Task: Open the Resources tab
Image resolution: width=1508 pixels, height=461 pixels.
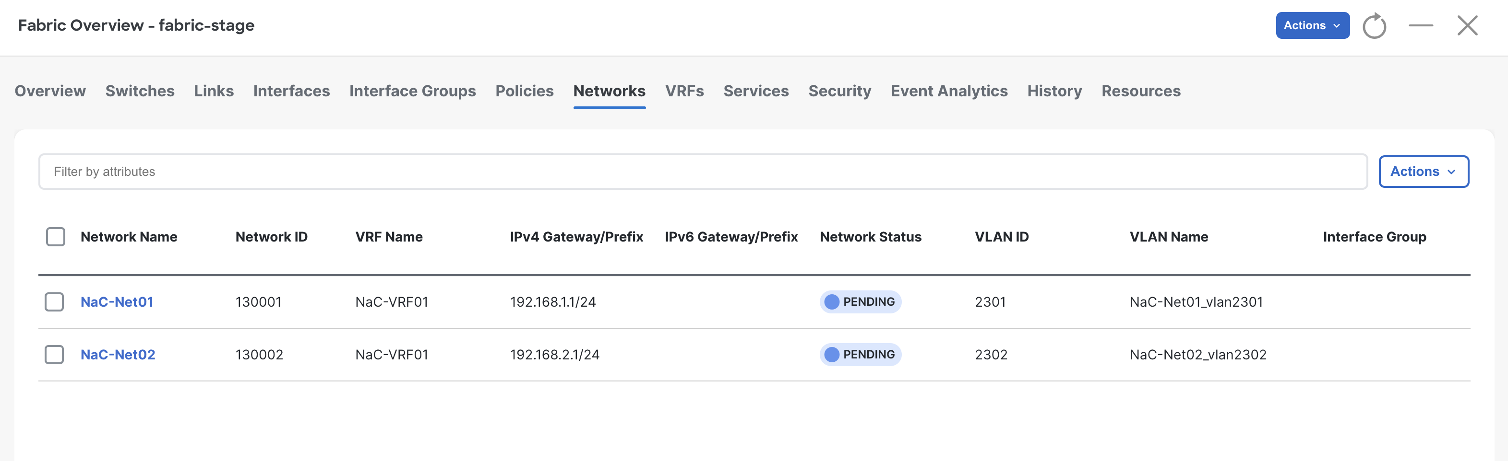Action: click(x=1141, y=91)
